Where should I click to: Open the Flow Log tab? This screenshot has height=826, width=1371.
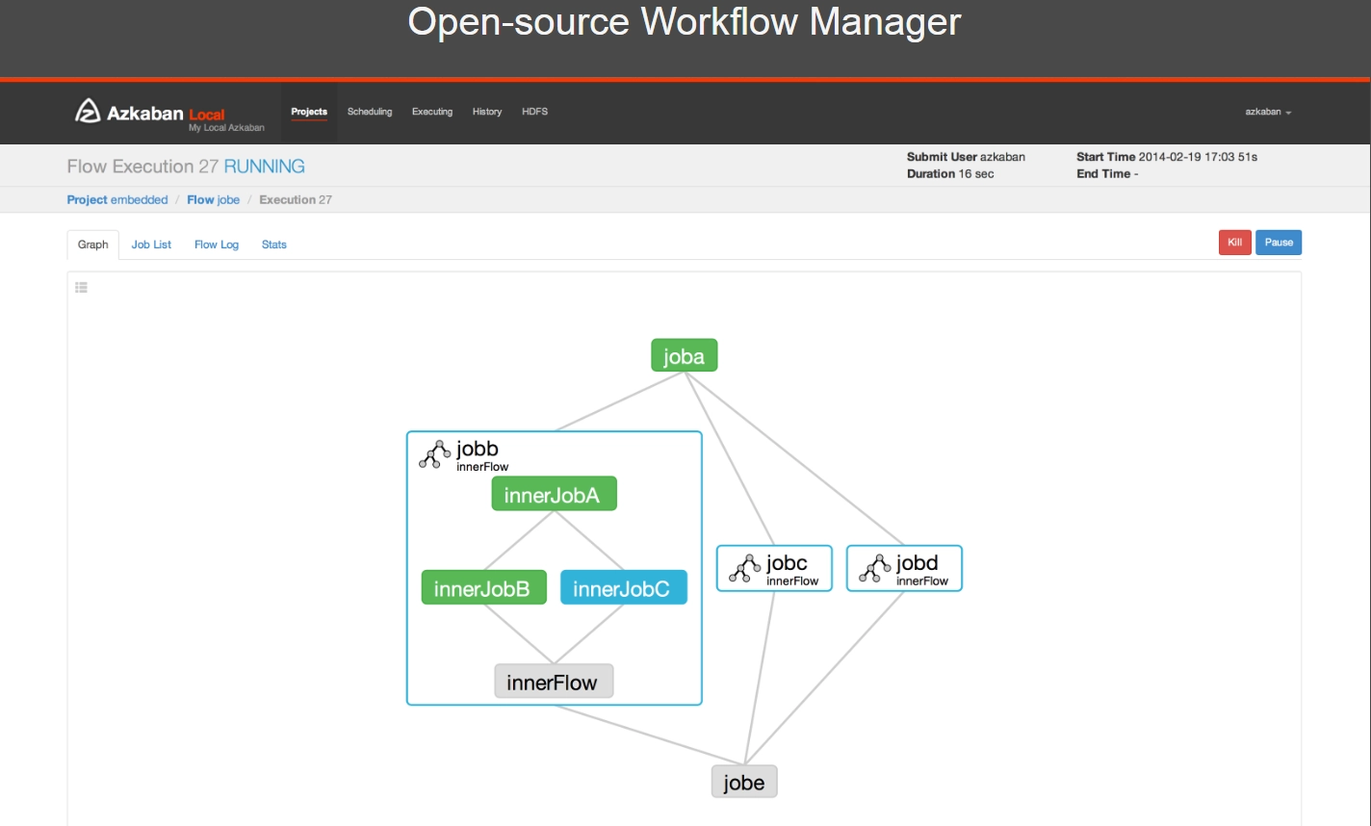click(x=217, y=245)
